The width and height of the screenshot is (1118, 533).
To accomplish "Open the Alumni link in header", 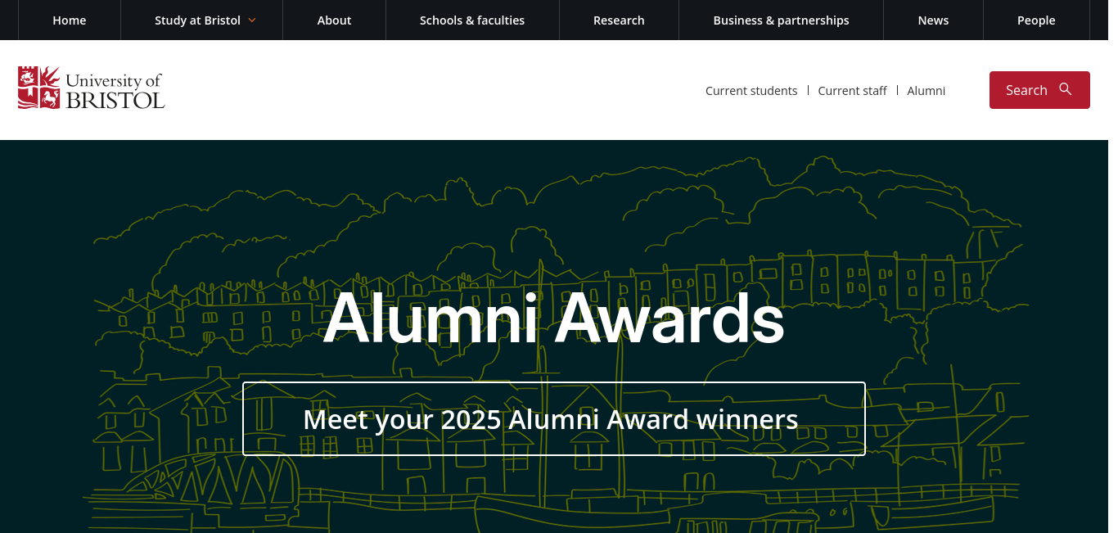I will [x=926, y=91].
